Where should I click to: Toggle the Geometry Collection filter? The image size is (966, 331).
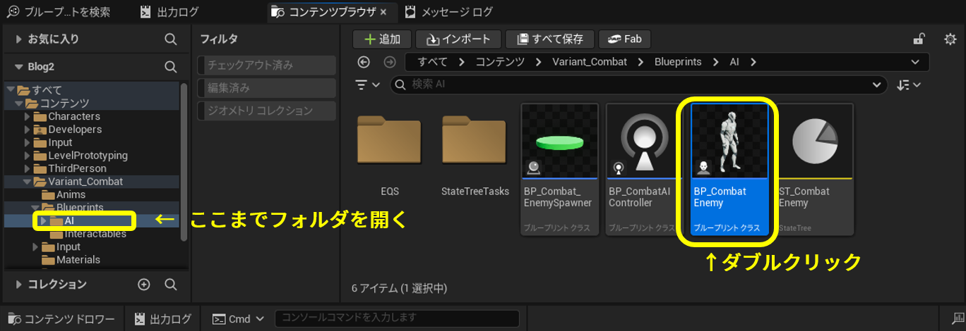pos(266,111)
